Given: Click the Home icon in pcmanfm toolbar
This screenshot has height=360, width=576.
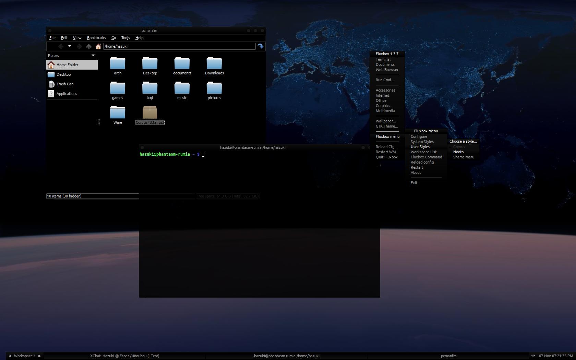Looking at the screenshot, I should (x=98, y=46).
